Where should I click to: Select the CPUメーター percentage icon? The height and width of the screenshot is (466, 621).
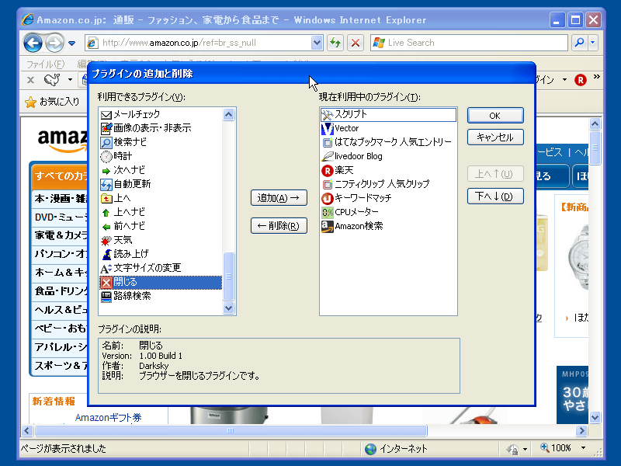(327, 213)
